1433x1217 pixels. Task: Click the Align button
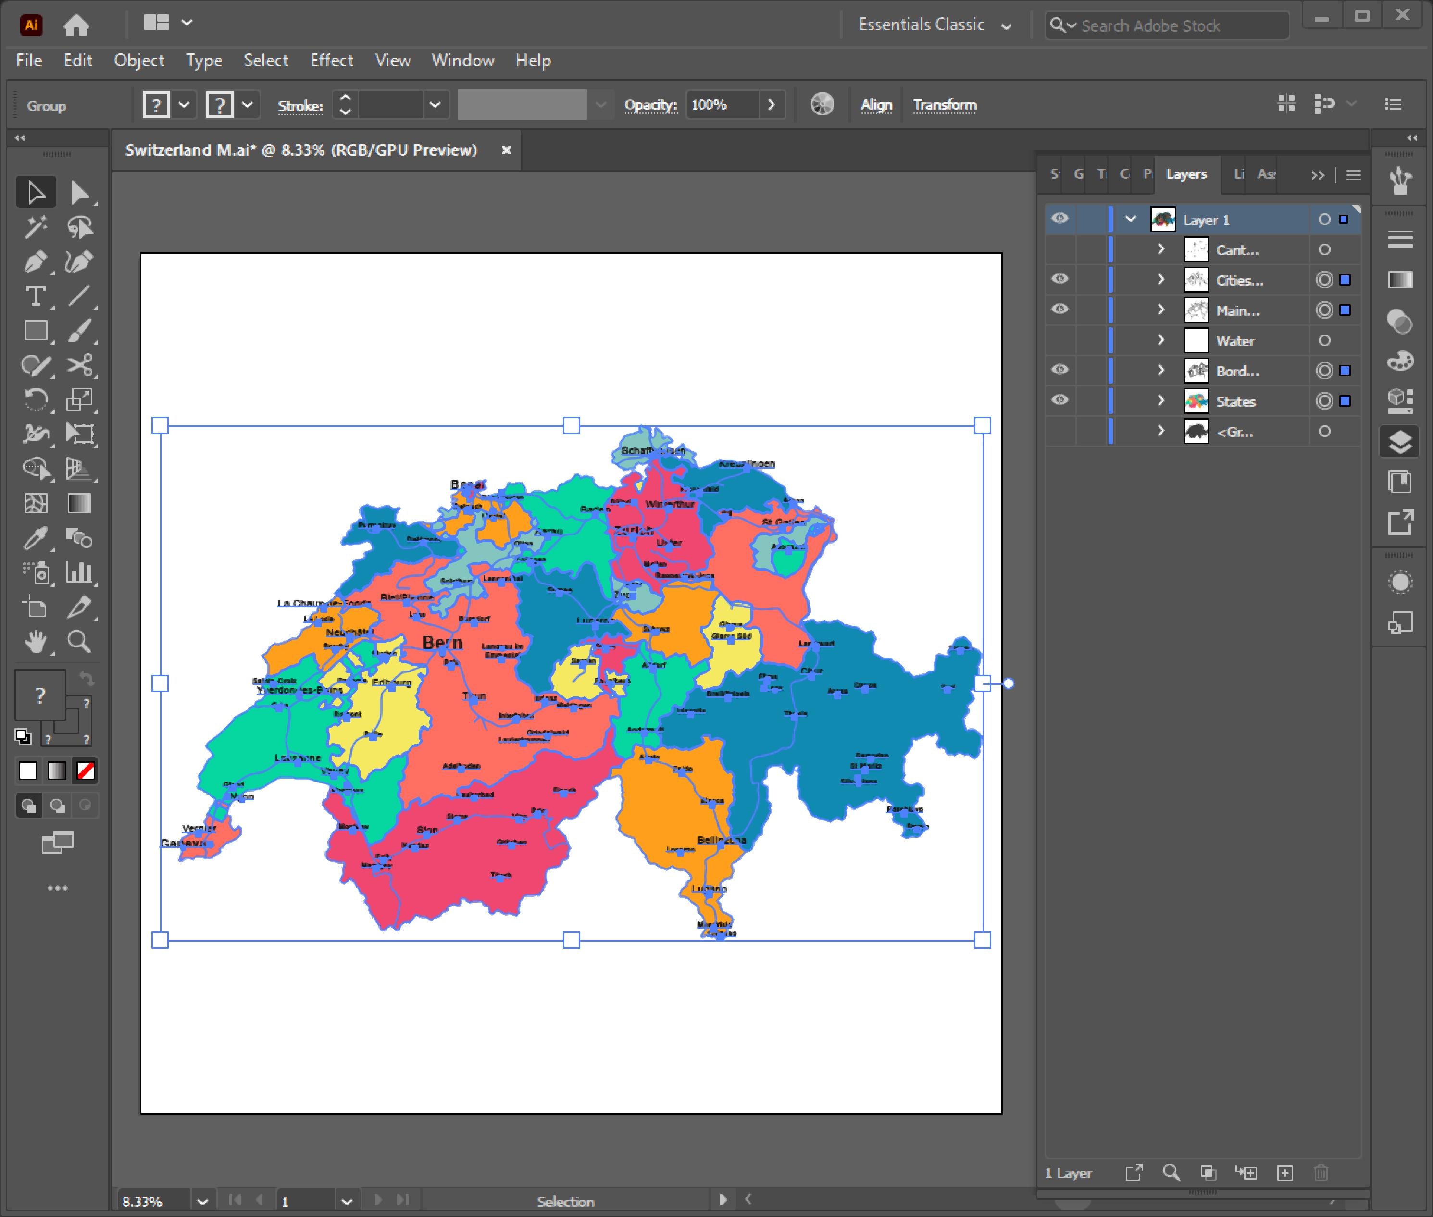875,104
